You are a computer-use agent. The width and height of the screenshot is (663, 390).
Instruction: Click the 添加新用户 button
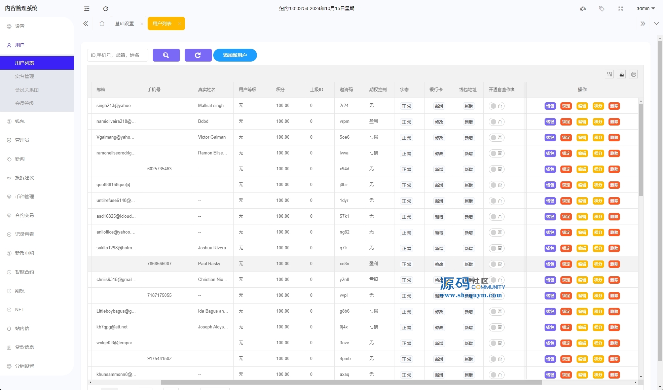pos(235,55)
